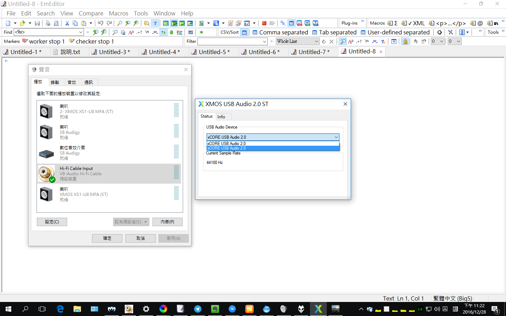
Task: Select the highlighted xCORE USB Audio 2.0 option
Action: point(273,148)
